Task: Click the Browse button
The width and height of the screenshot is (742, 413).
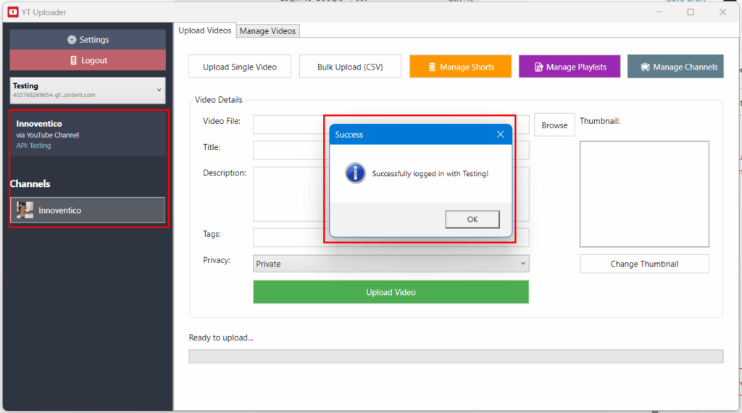Action: [554, 125]
